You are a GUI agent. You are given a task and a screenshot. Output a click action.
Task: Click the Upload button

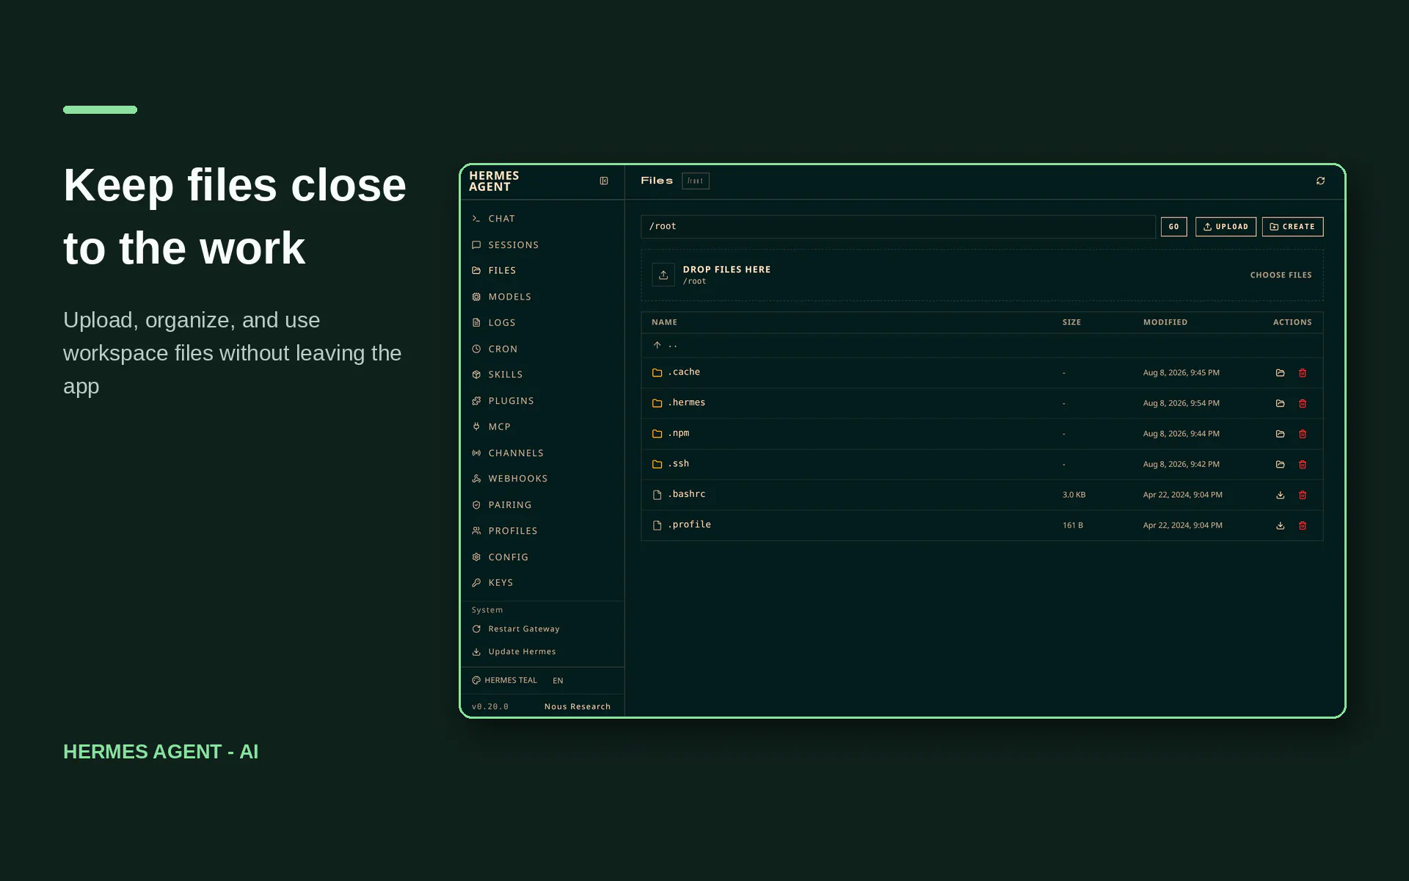click(x=1226, y=227)
